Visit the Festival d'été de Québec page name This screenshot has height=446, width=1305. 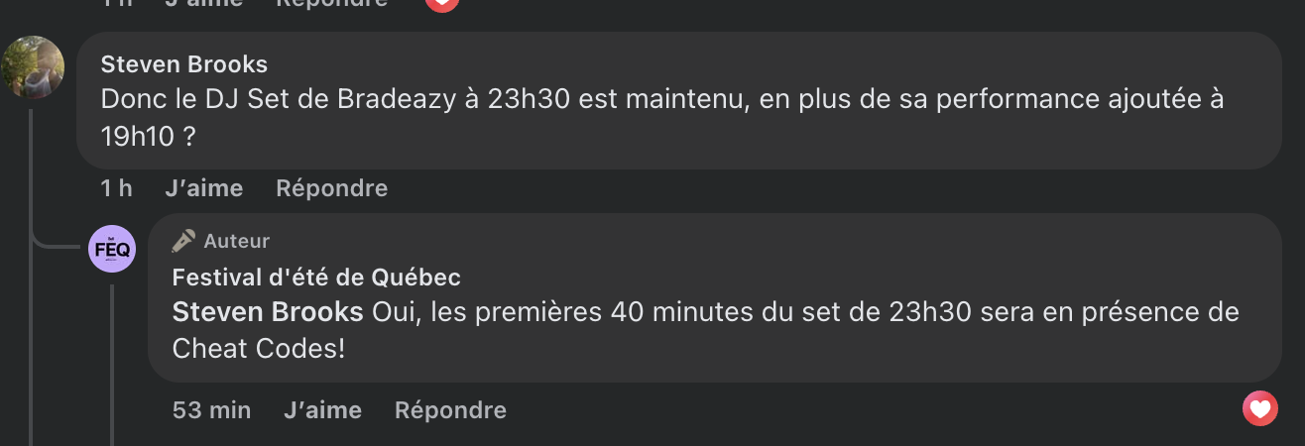coord(316,278)
